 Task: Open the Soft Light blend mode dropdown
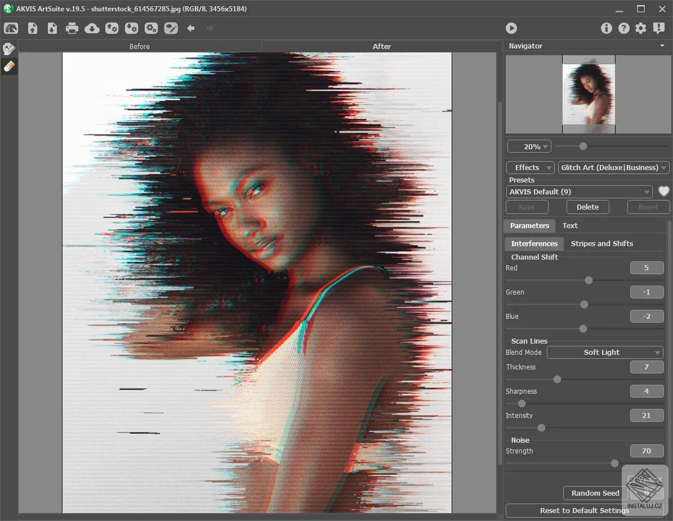[605, 353]
